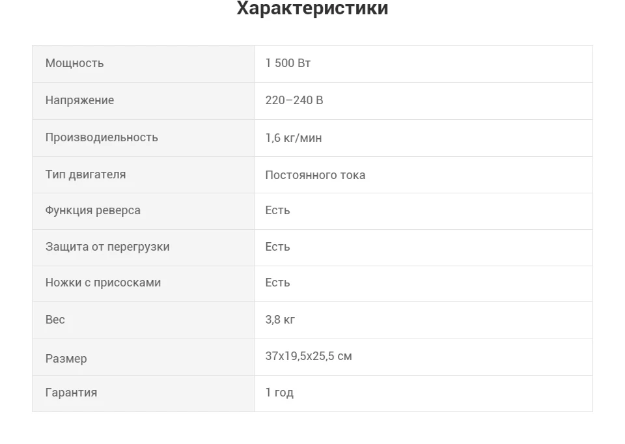625x444 pixels.
Task: Select the Гарантия row label
Action: [72, 393]
